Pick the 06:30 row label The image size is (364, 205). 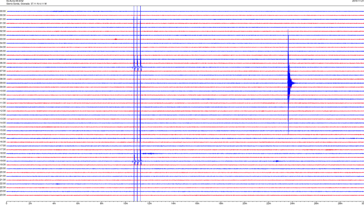(x=3, y=63)
